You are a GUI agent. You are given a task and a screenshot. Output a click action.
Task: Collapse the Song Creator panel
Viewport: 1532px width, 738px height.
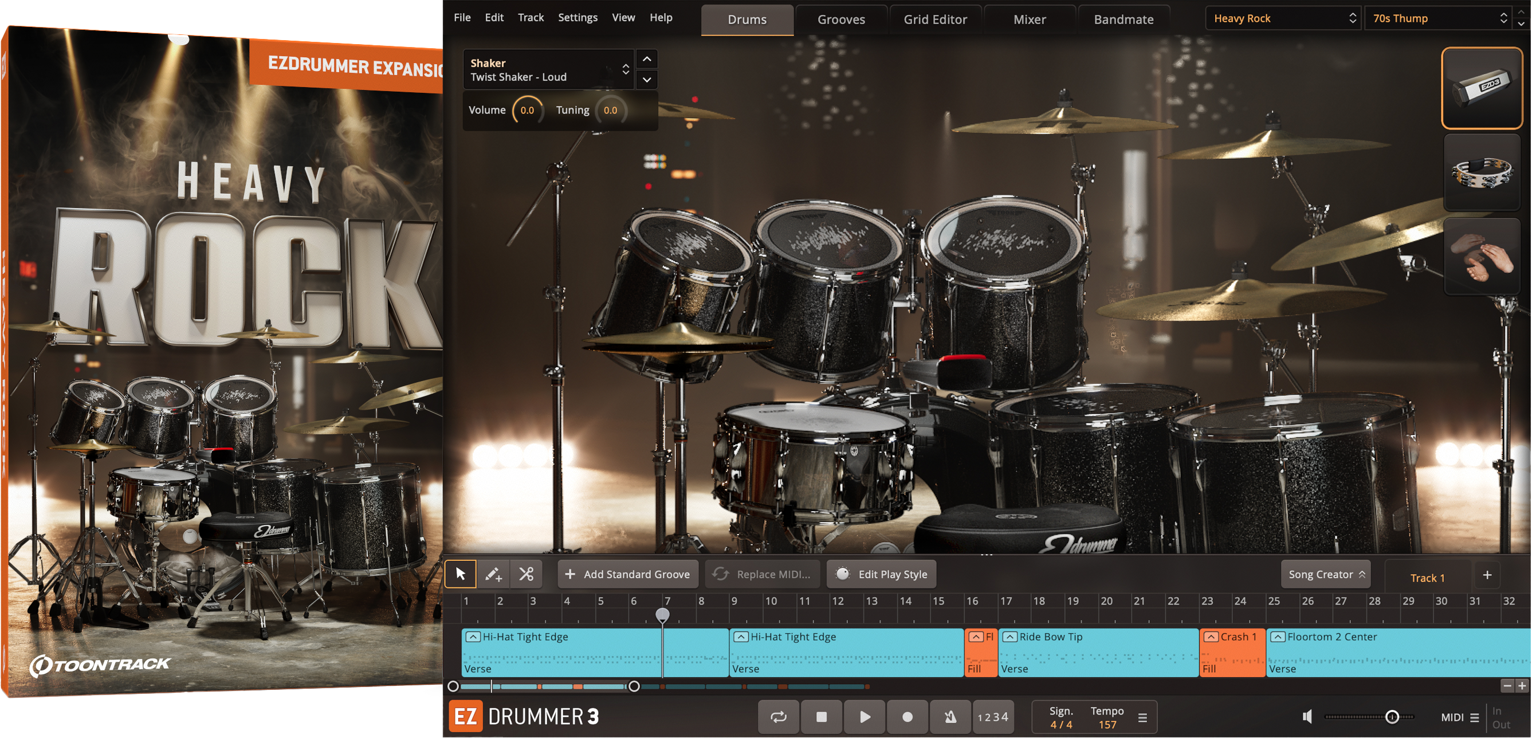[1325, 574]
